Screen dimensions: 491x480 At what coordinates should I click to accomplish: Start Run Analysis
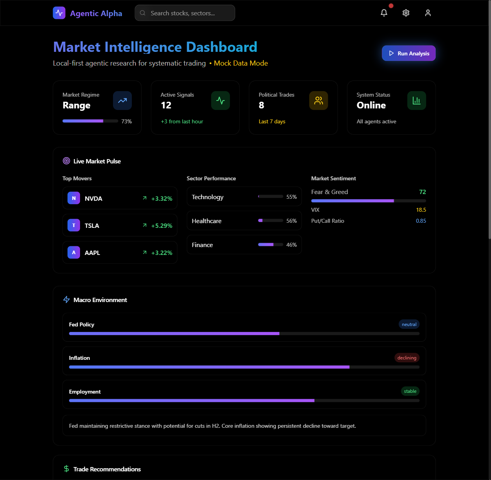click(x=409, y=53)
